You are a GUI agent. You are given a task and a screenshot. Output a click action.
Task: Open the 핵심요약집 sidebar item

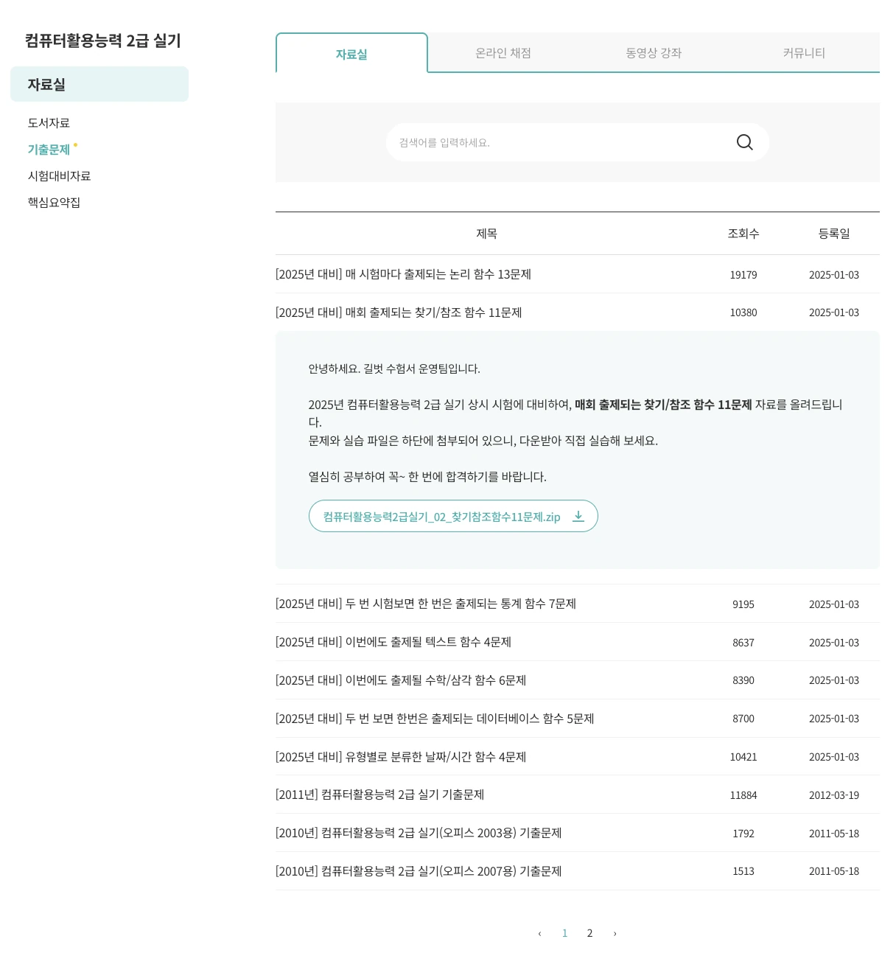click(54, 202)
